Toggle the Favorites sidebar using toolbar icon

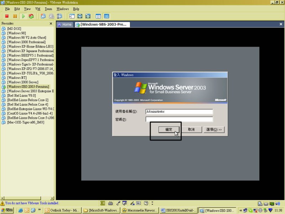72,16
